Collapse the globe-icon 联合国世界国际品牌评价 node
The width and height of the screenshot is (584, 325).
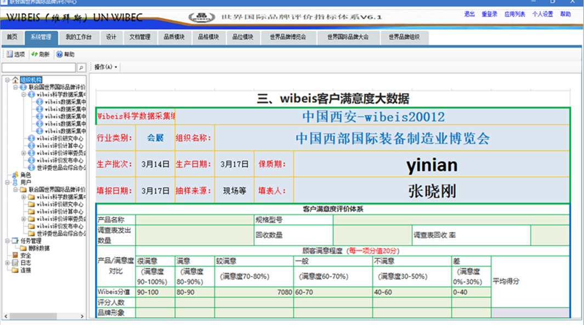coord(15,87)
